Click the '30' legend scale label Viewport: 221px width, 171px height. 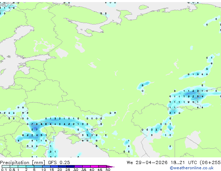click(x=76, y=170)
